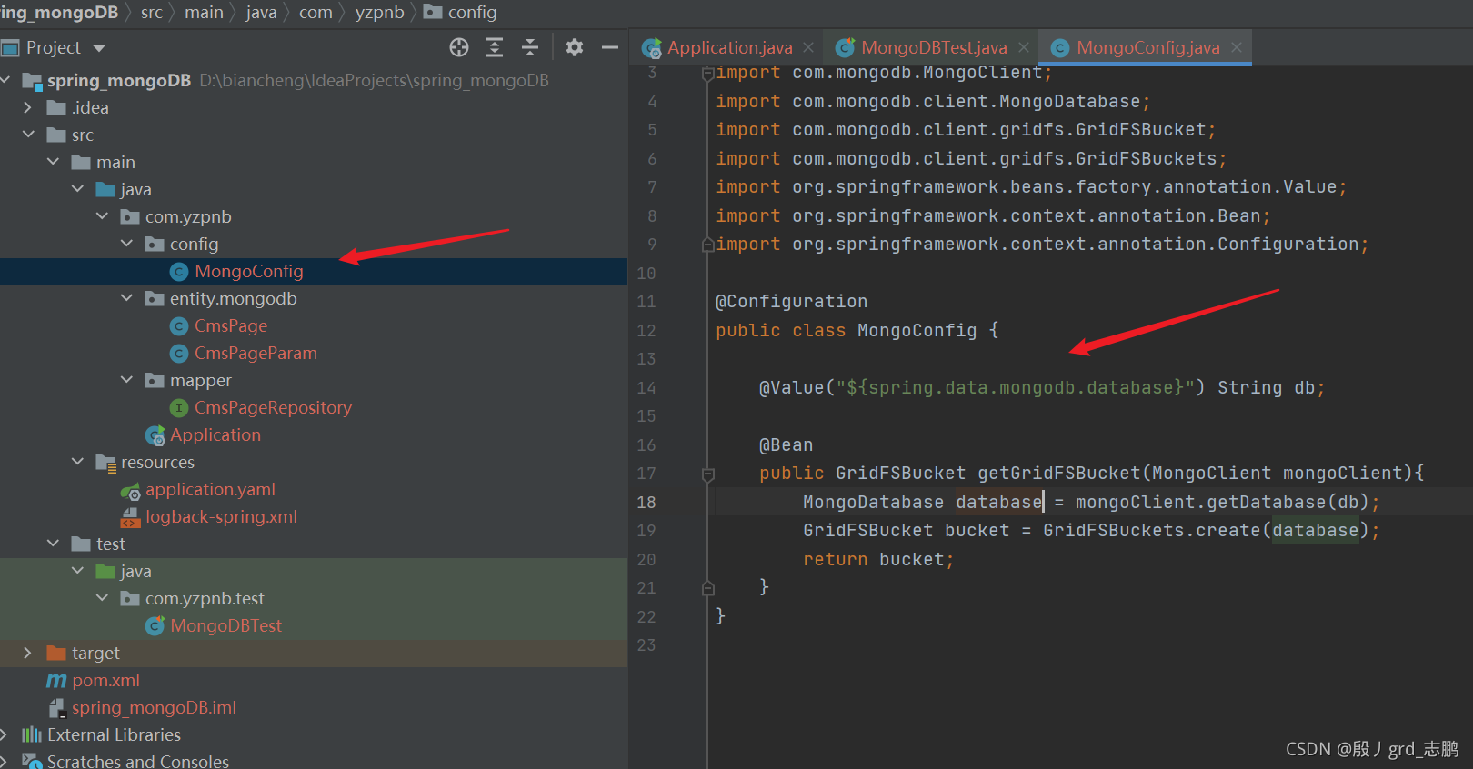Click config in the breadcrumb path
This screenshot has height=769, width=1473.
click(472, 12)
